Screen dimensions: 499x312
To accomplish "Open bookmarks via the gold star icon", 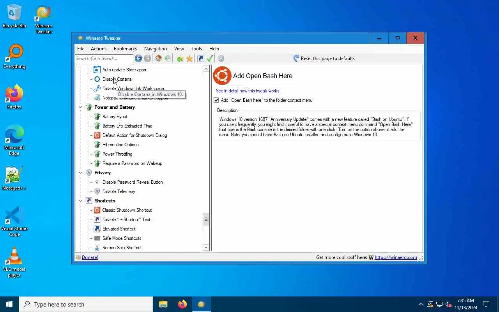I will coord(189,58).
